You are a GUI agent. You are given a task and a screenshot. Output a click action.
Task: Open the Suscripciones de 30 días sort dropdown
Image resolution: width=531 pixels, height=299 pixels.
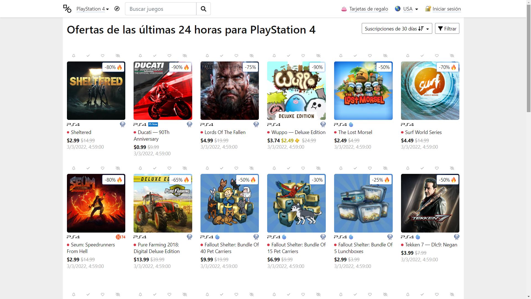[x=397, y=29]
